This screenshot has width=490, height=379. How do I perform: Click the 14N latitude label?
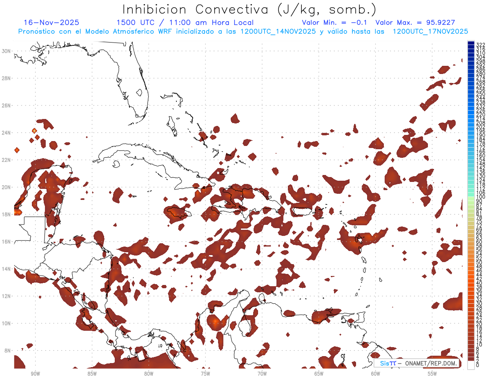point(7,269)
